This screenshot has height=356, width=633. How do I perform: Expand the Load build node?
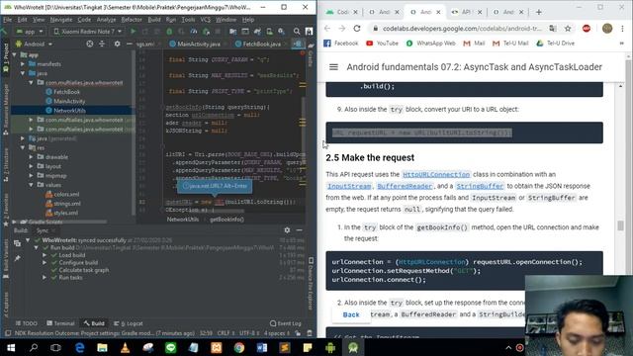tap(45, 255)
